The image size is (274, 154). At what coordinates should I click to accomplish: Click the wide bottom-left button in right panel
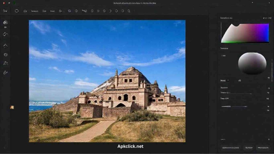[x=231, y=147]
